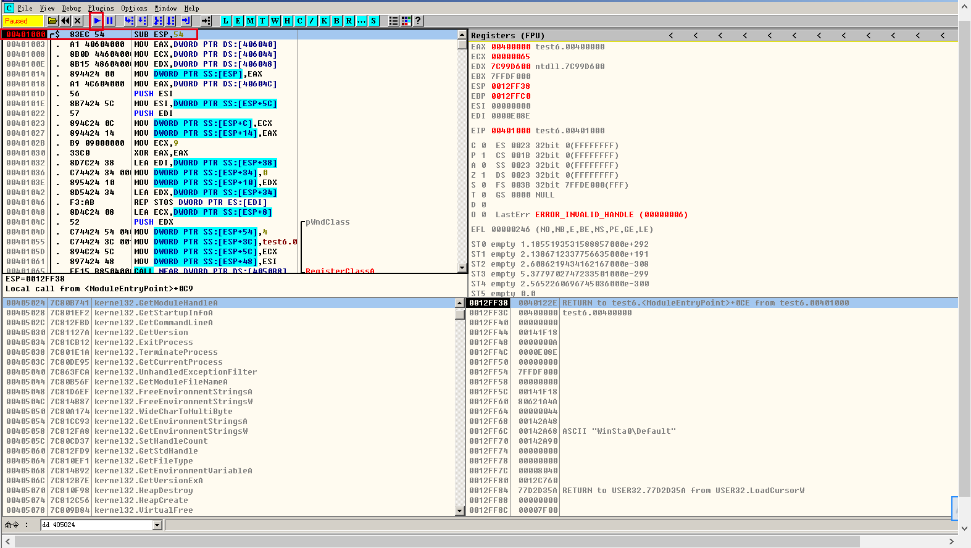This screenshot has width=971, height=548.
Task: Expand the command bar history dropdown
Action: 157,525
